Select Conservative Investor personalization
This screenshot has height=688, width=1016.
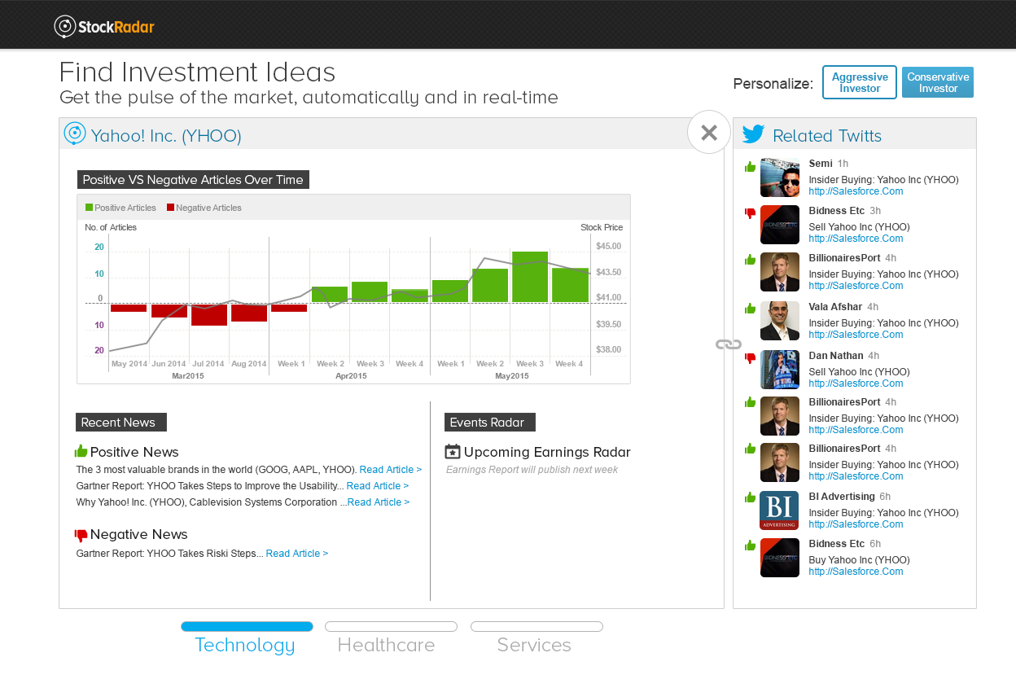point(937,82)
